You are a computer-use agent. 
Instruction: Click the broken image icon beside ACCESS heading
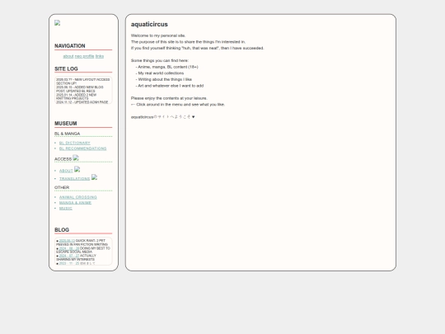pyautogui.click(x=76, y=158)
